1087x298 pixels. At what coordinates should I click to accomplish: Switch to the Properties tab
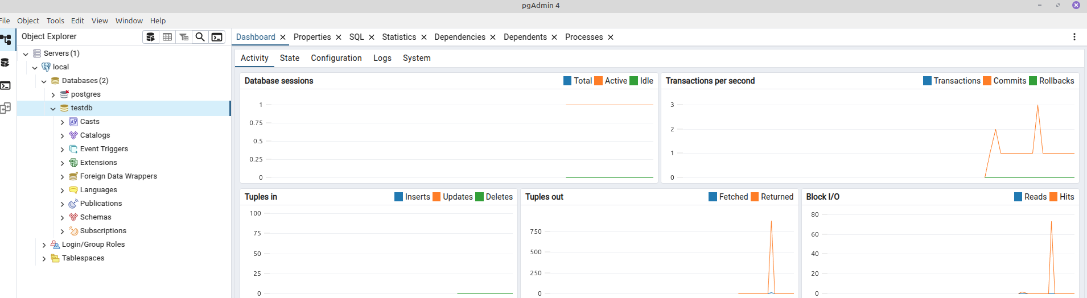312,37
